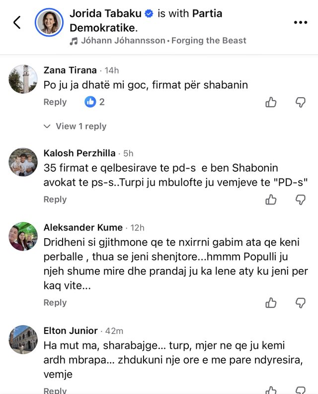
Task: Open Zana Tirana's profile avatar
Action: coord(23,79)
